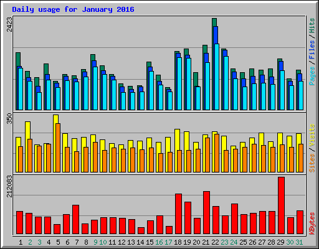Select the orange Sites bar for day 22
319x249 pixels.
click(217, 153)
